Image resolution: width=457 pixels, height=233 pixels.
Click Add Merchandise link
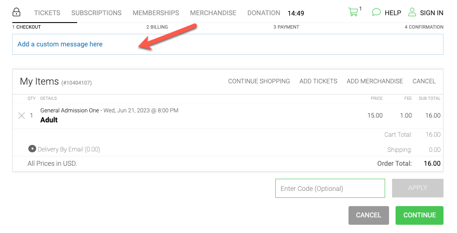[x=375, y=81]
